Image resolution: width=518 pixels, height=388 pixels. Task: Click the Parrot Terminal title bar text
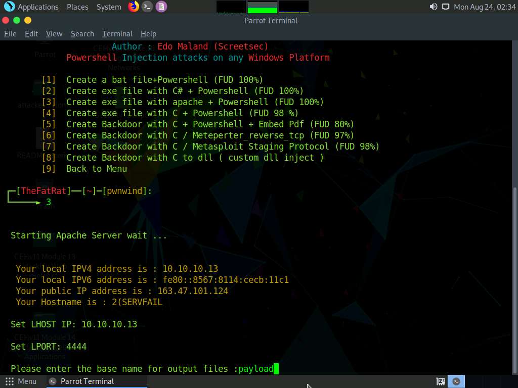pyautogui.click(x=271, y=20)
